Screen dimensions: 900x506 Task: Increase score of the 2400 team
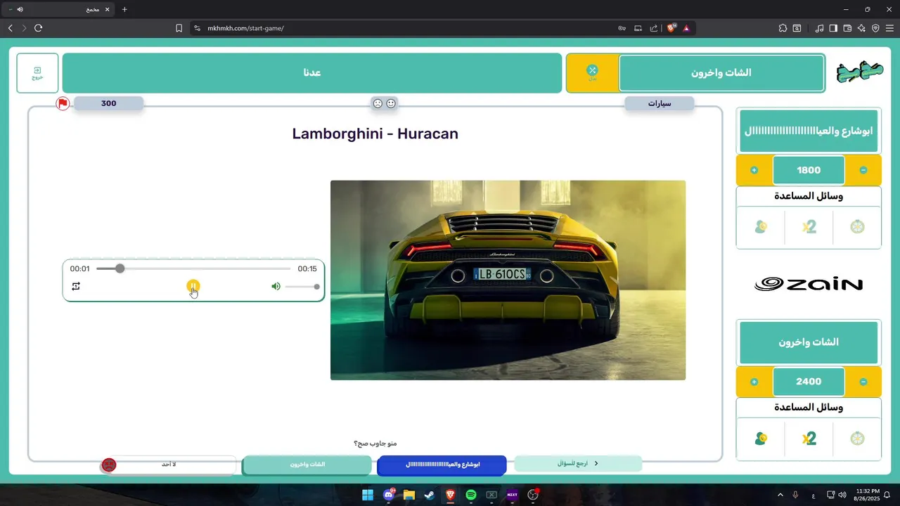[754, 382]
